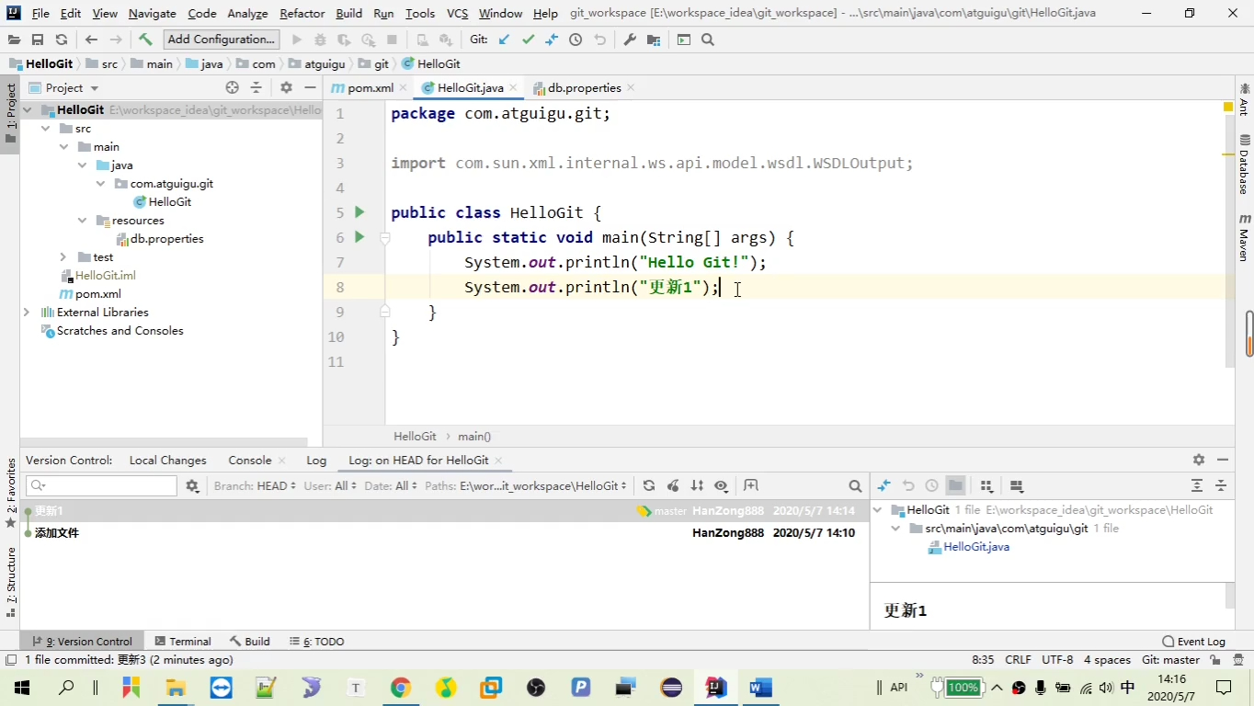
Task: Commit changes with the green check icon
Action: 528,40
